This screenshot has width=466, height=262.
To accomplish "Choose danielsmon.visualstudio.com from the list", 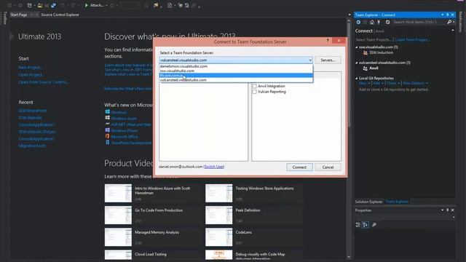I will [x=236, y=66].
